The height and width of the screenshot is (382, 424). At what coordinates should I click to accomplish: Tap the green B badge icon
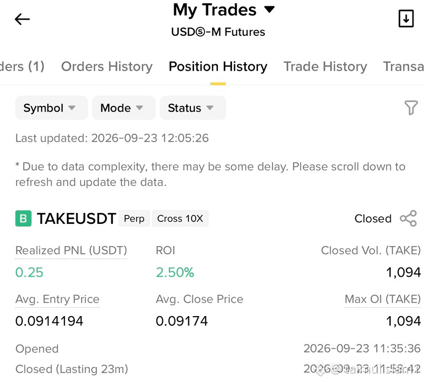pyautogui.click(x=23, y=218)
